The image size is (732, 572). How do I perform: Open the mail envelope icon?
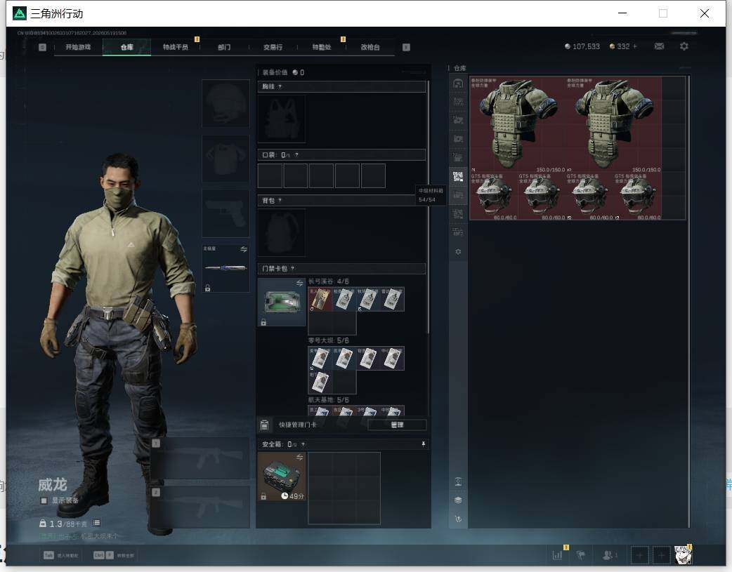pyautogui.click(x=659, y=46)
